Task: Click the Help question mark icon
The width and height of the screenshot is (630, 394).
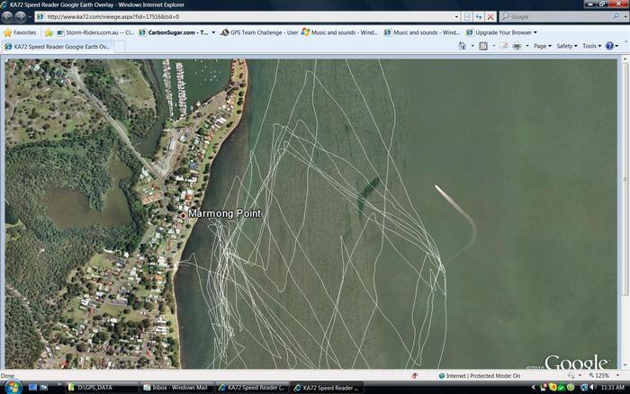Action: pos(609,46)
